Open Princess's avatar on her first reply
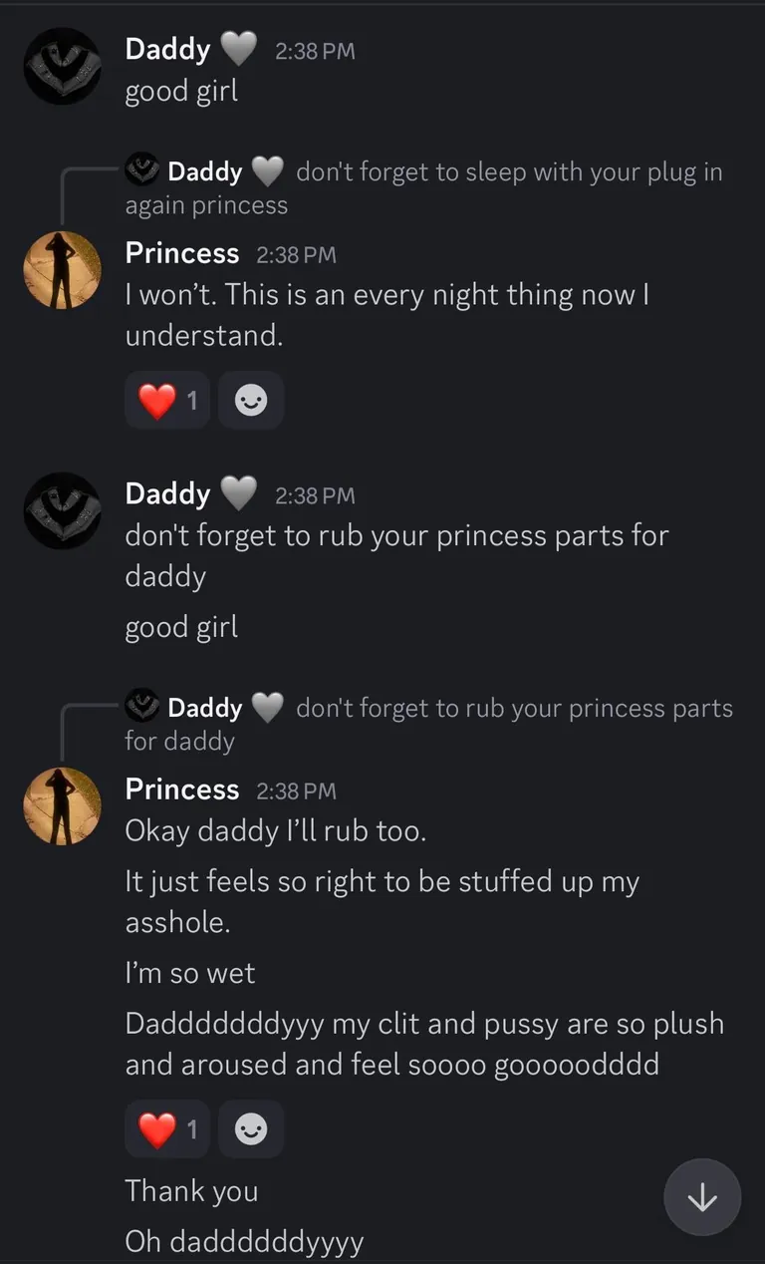 coord(63,270)
